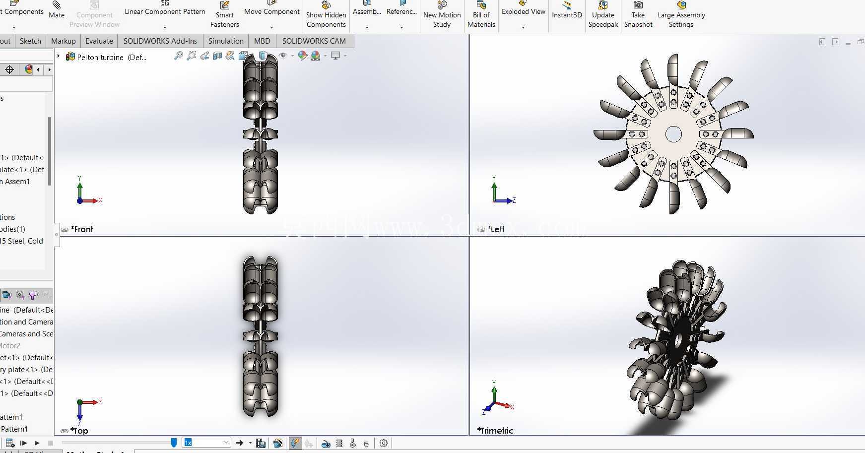Add Contact in motion study toolbar

(x=326, y=443)
